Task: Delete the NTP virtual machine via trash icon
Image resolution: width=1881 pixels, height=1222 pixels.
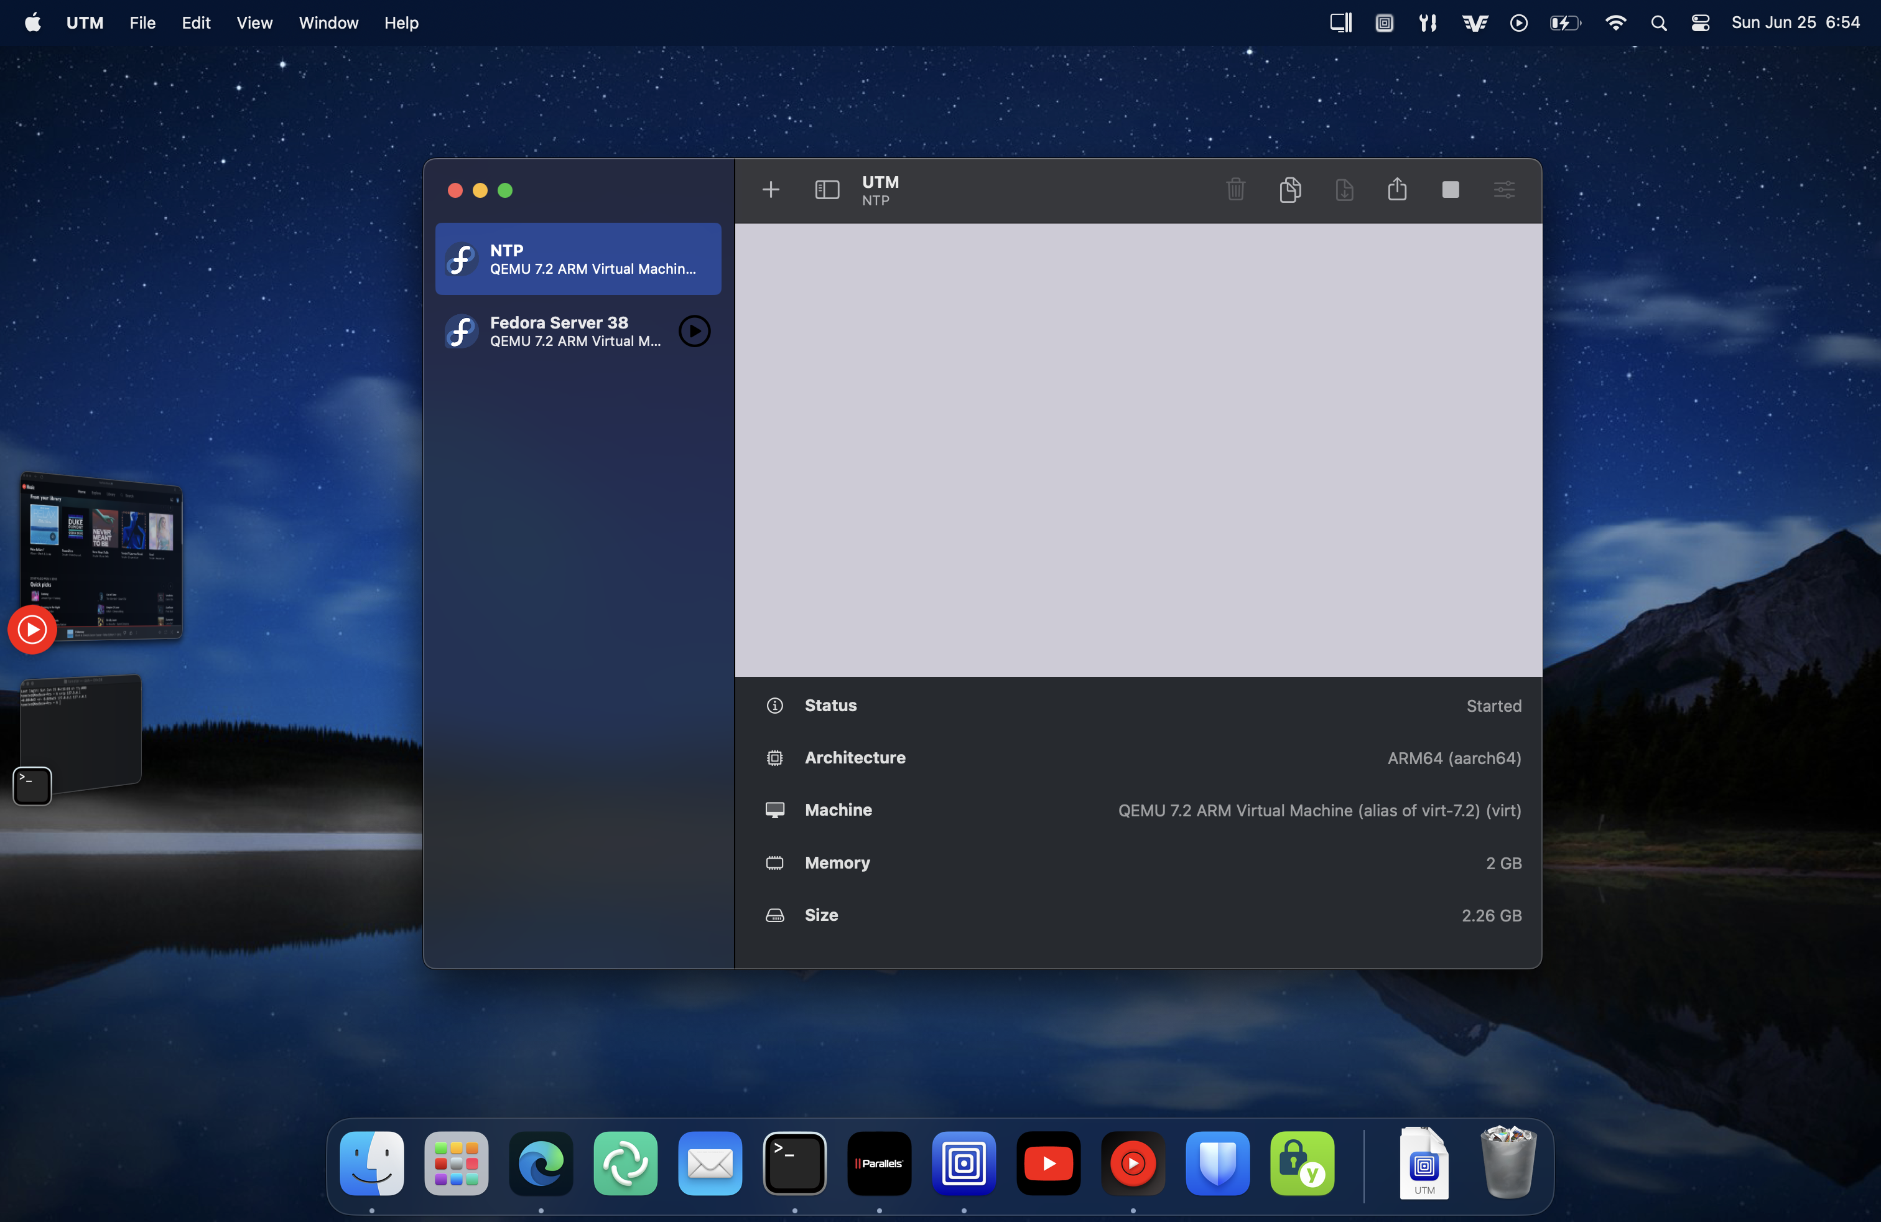Action: coord(1235,190)
